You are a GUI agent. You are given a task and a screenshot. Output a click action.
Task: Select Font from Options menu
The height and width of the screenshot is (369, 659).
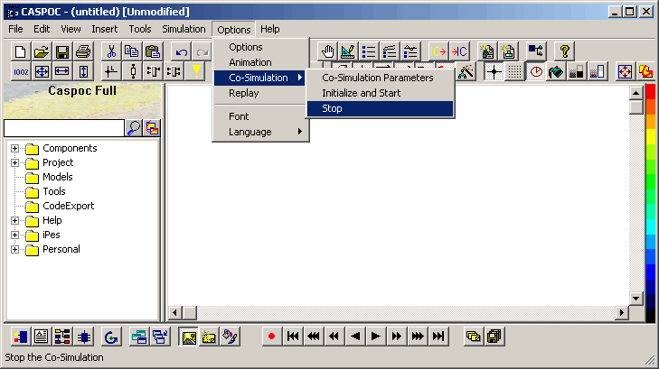coord(260,116)
